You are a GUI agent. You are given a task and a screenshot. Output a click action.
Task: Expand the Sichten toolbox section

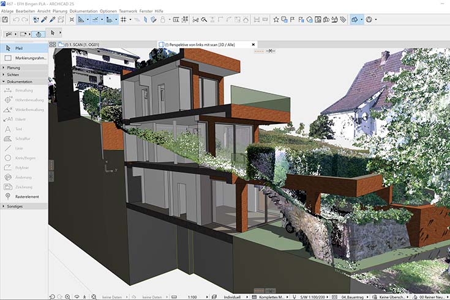(13, 75)
